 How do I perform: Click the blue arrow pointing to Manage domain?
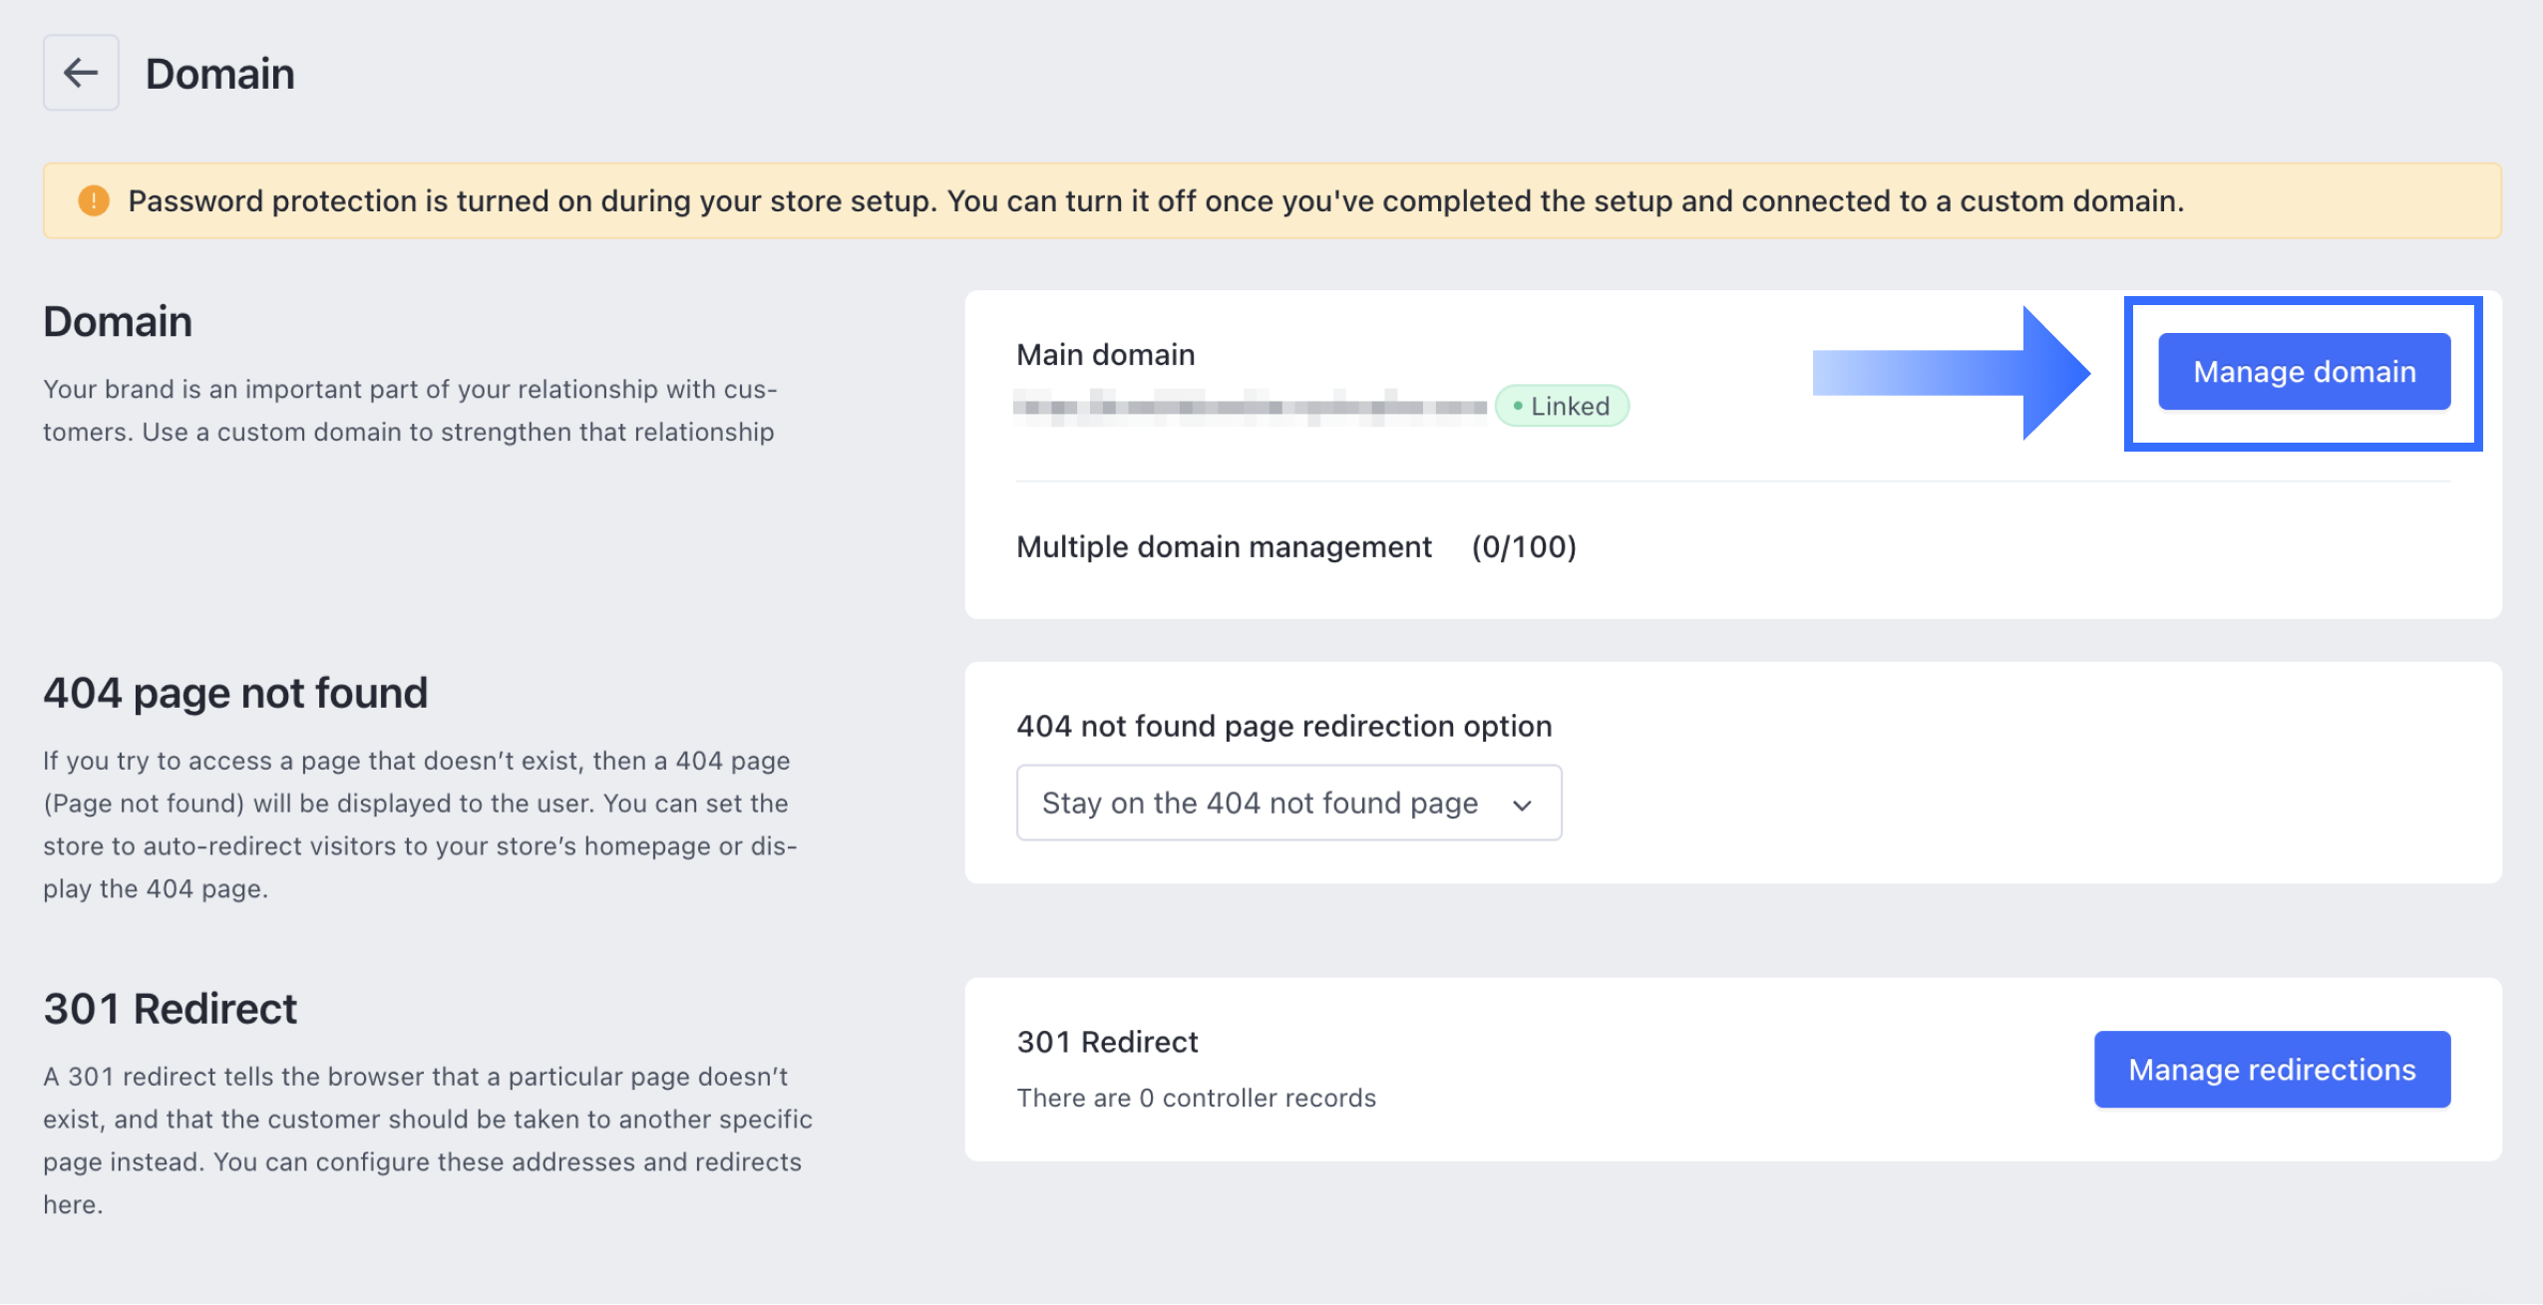[1955, 372]
